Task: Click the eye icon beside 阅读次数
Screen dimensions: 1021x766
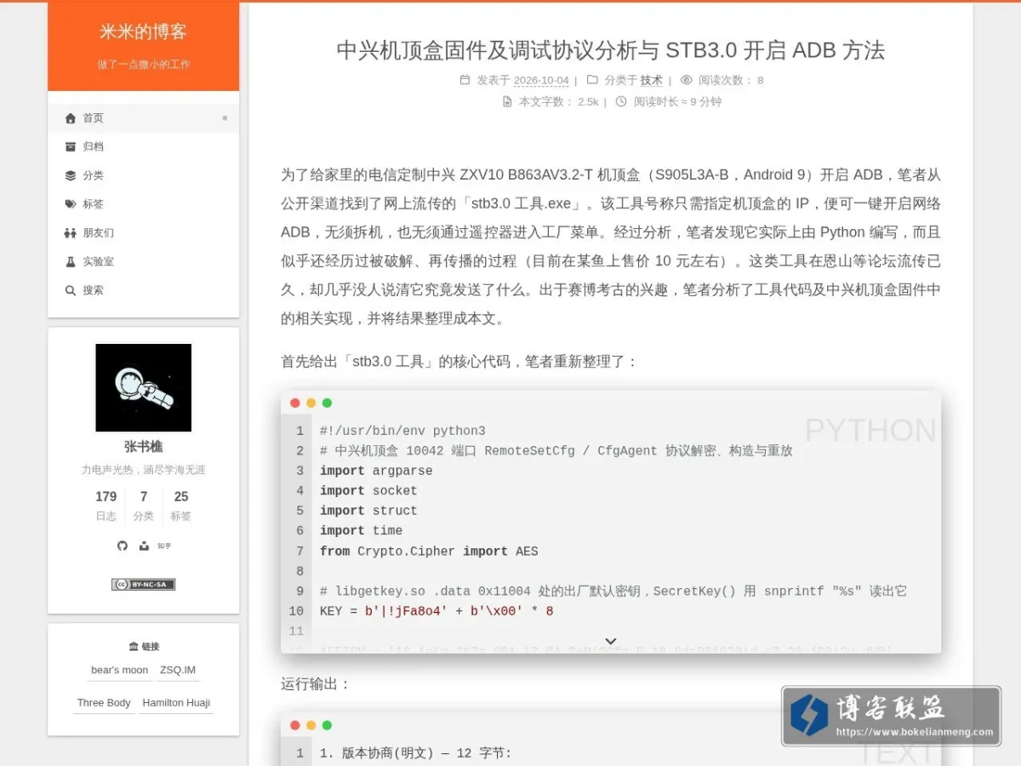Action: 687,80
